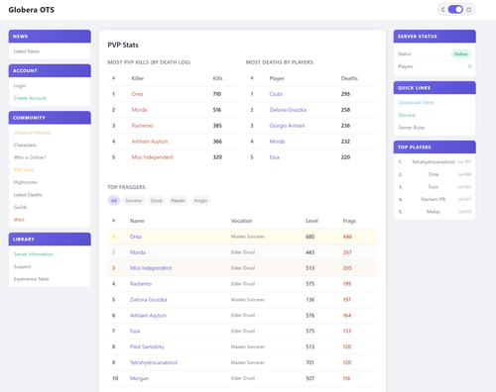
Task: Open Orea in top fraggers list
Action: tap(136, 237)
